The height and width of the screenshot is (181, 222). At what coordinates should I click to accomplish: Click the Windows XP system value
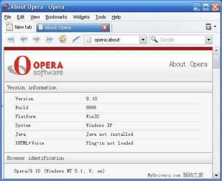point(99,125)
